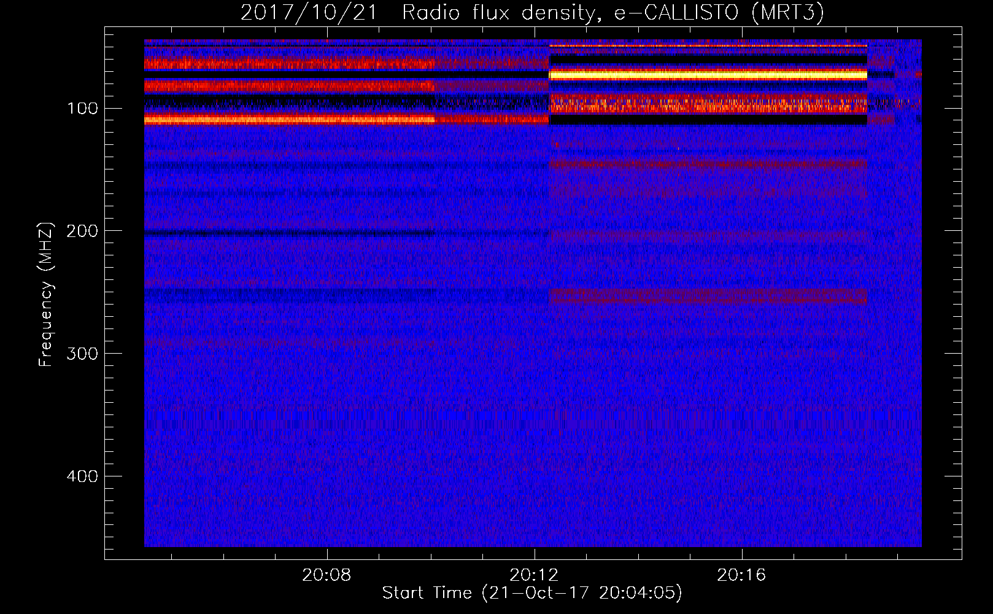The image size is (993, 614).
Task: Click the 300 frequency tick label
Action: click(x=83, y=354)
